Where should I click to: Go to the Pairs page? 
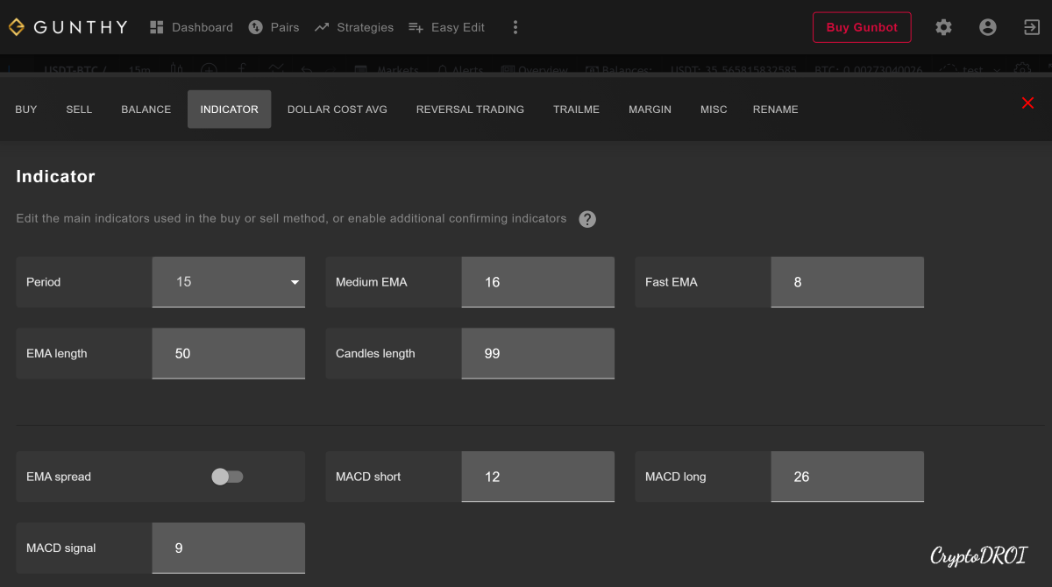click(274, 27)
